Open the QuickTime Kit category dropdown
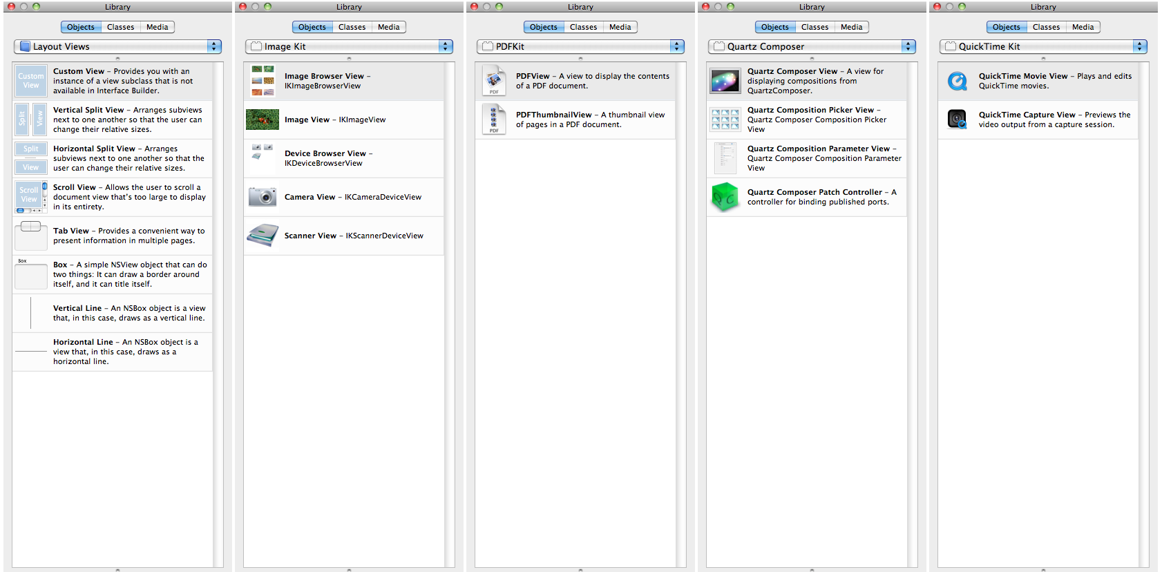This screenshot has height=572, width=1162. click(1043, 46)
